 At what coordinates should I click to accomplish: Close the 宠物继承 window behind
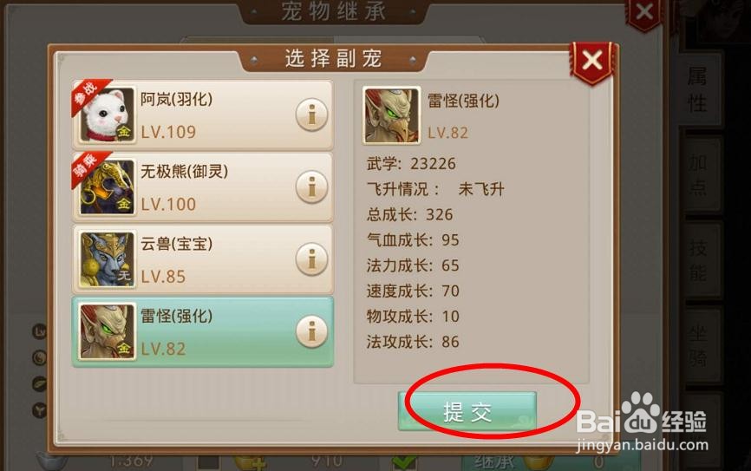[644, 12]
